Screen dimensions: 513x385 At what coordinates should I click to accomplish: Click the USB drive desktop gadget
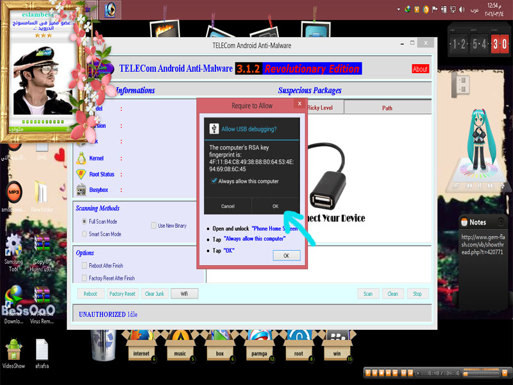tap(460, 84)
